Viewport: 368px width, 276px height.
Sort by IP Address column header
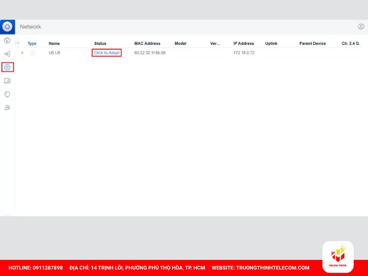pos(244,43)
